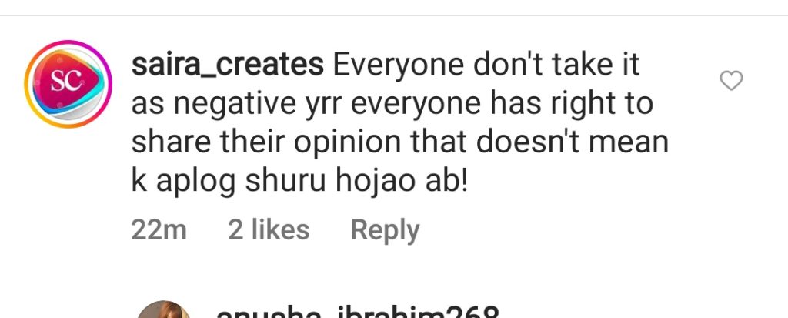
Task: Reply to the saira_creates comment
Action: [385, 230]
